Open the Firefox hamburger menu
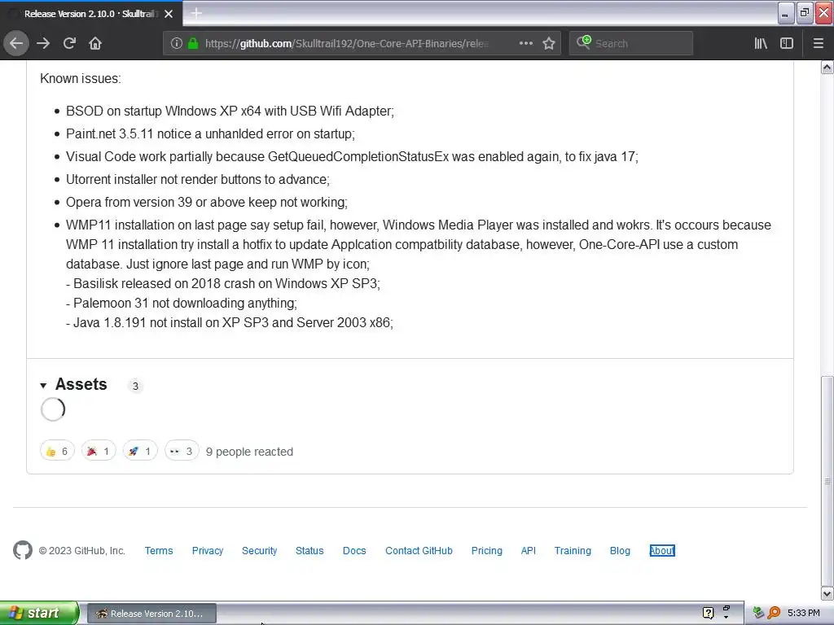This screenshot has width=834, height=625. 818,43
